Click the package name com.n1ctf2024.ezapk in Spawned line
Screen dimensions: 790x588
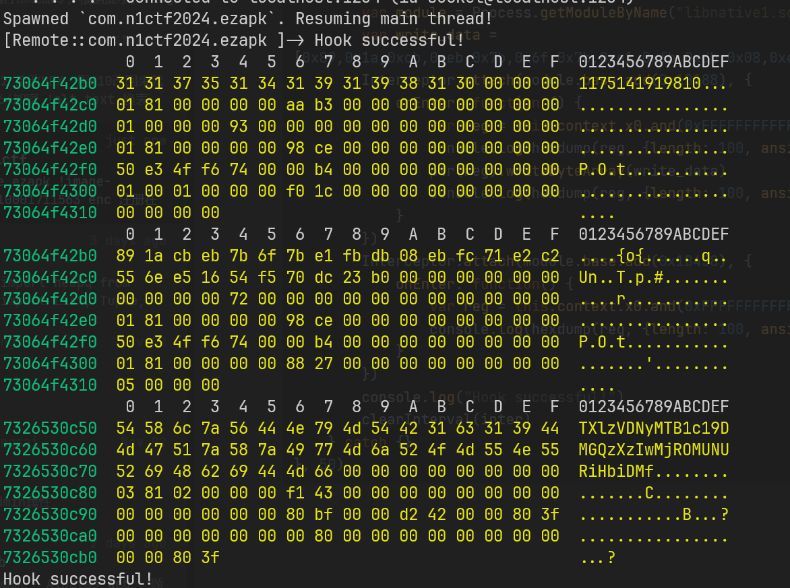[x=177, y=19]
